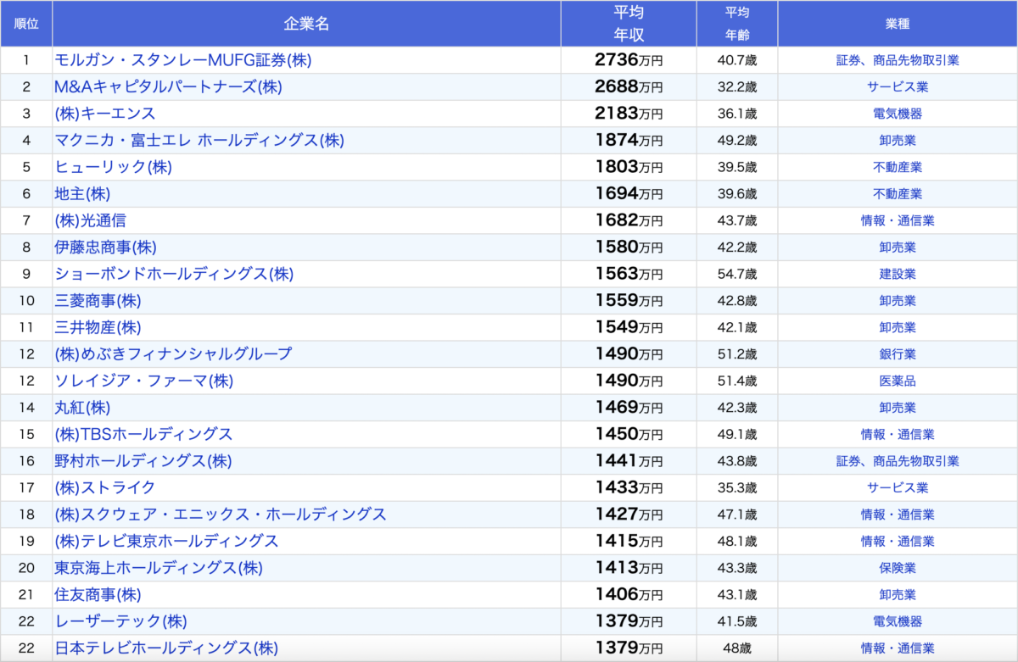Open (株)スクウェア・エニックス・ホールディングス link
Viewport: 1018px width, 662px height.
(x=221, y=514)
